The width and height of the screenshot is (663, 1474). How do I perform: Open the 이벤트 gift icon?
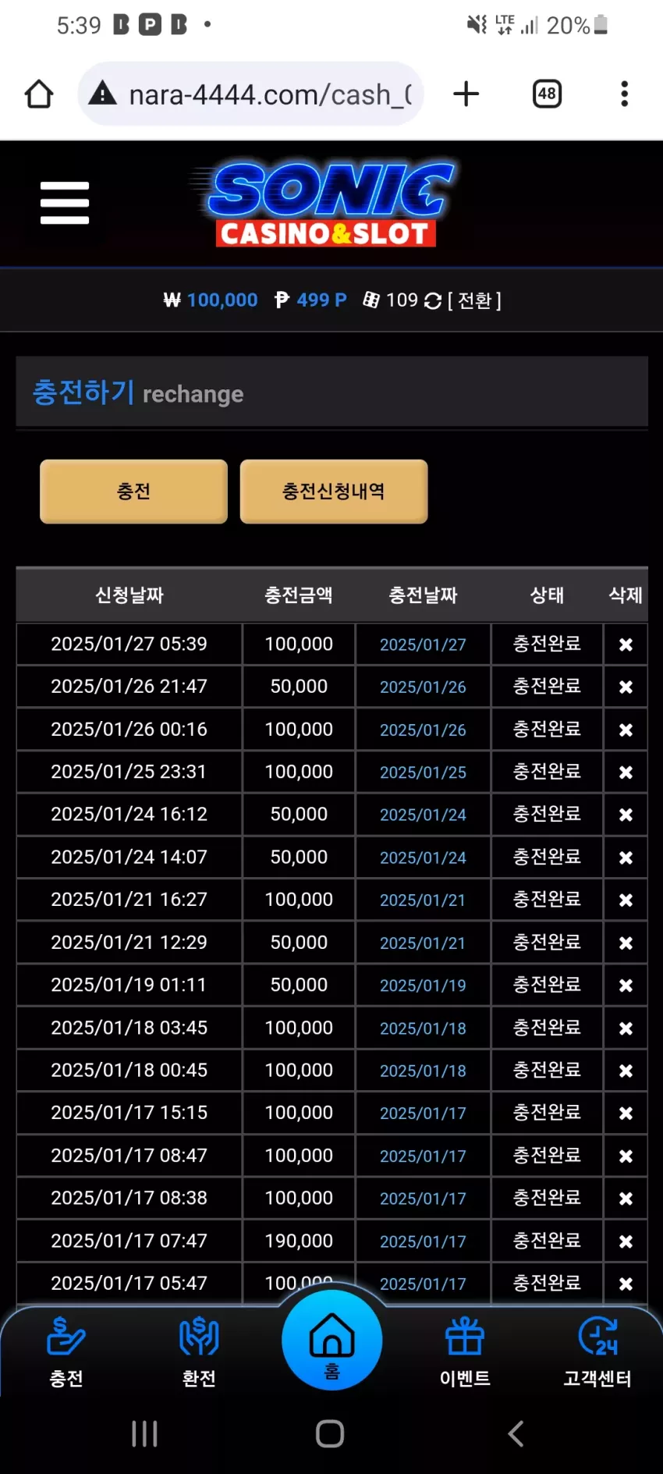point(465,1352)
